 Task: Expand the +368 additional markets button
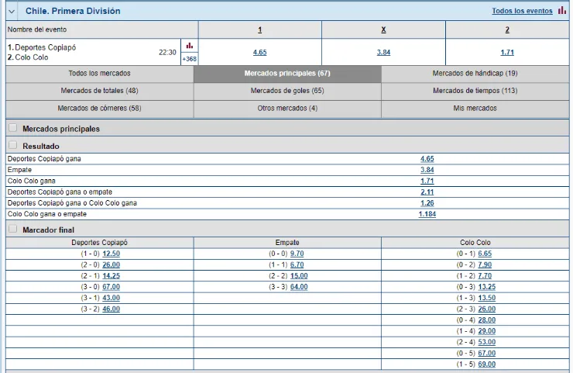click(190, 59)
